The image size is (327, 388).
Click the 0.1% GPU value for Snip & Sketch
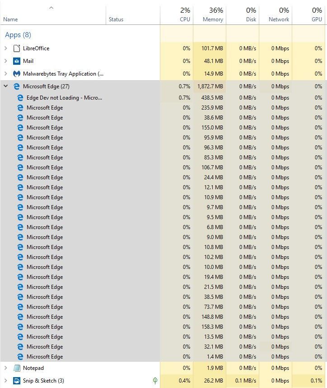pos(308,381)
